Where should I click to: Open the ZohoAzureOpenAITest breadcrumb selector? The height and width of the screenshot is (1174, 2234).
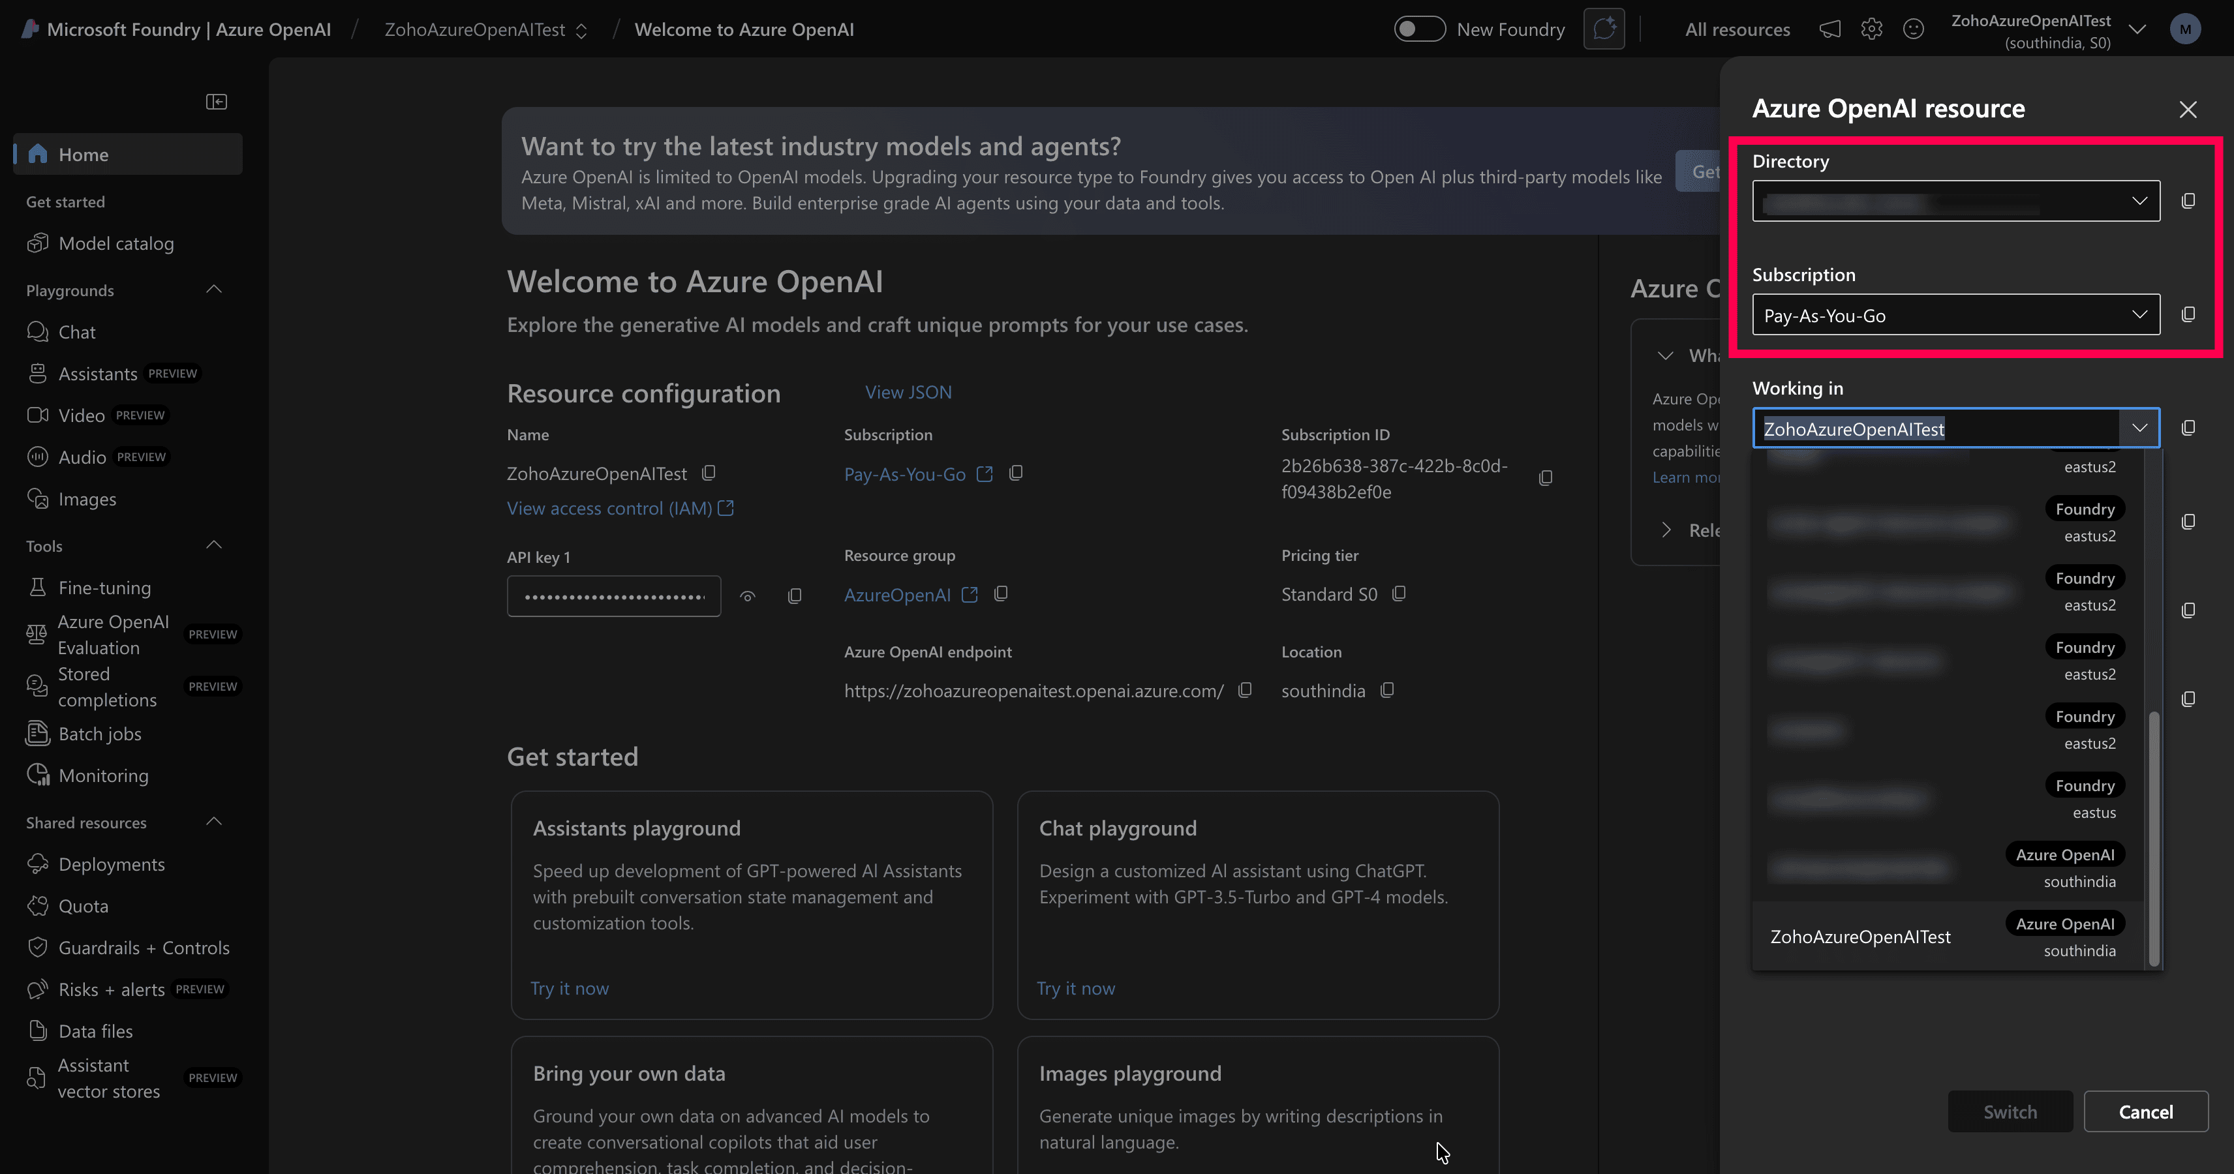(x=485, y=29)
